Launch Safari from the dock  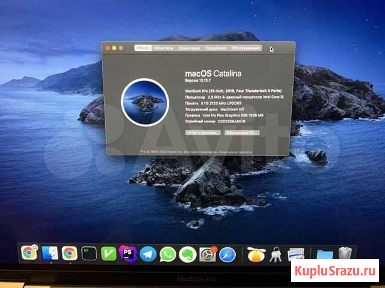coord(227,254)
